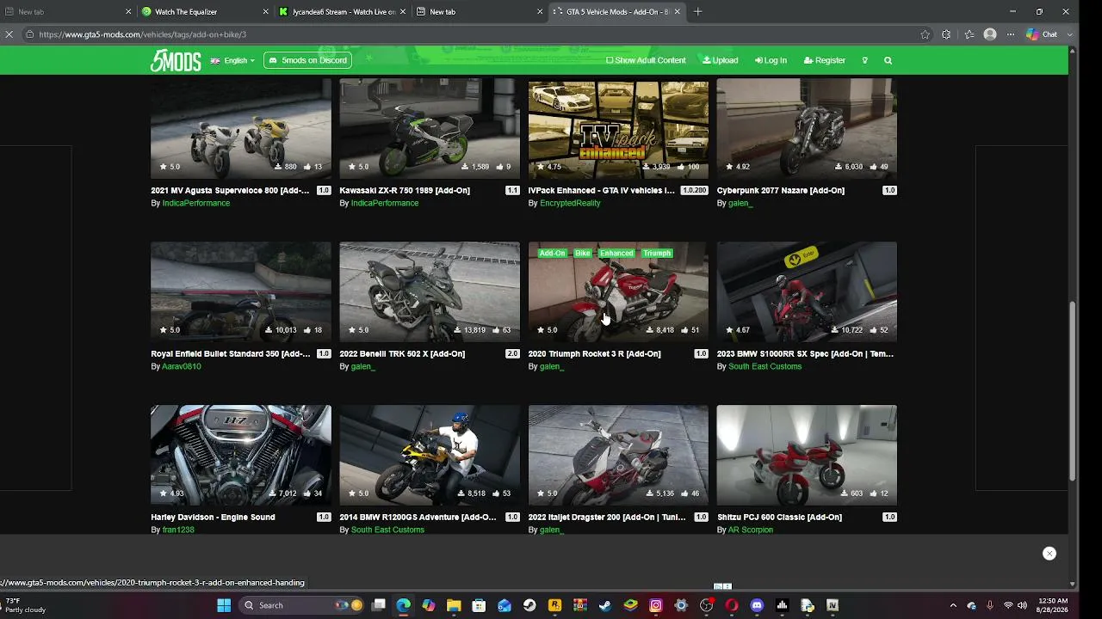Open the site search magnifier icon
1102x619 pixels.
(888, 60)
